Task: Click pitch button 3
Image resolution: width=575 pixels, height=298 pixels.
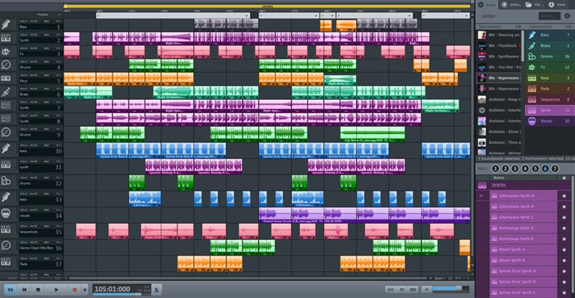Action: (514, 168)
